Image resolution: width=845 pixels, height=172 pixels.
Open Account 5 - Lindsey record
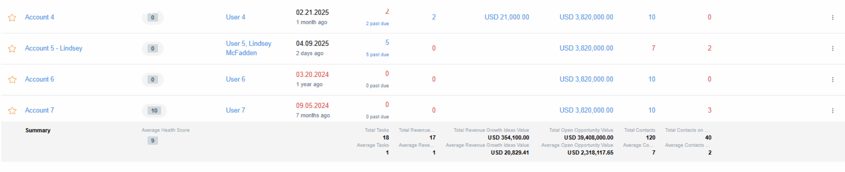(x=53, y=48)
